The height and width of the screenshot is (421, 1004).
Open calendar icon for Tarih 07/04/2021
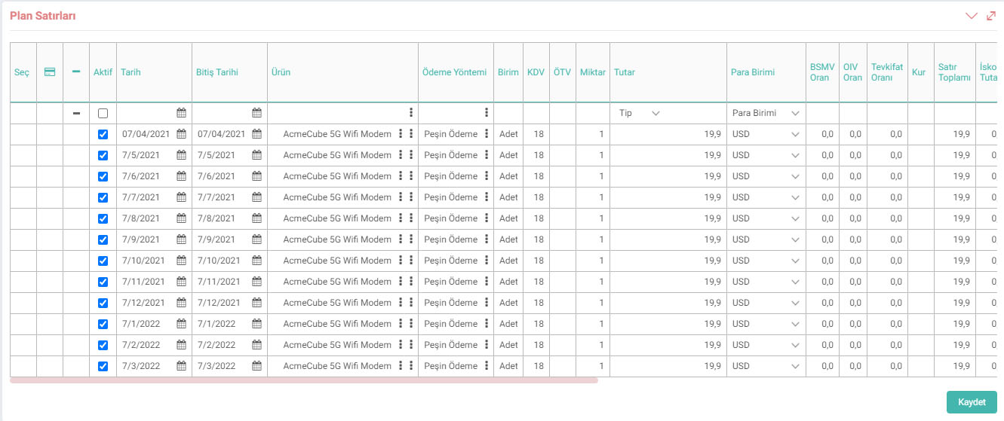181,134
